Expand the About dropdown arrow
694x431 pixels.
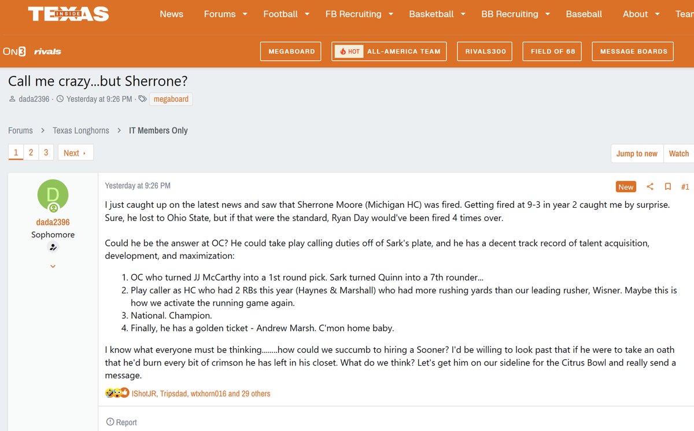pyautogui.click(x=658, y=14)
